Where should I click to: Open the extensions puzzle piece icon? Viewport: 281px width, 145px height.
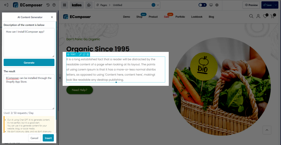[x=89, y=5]
